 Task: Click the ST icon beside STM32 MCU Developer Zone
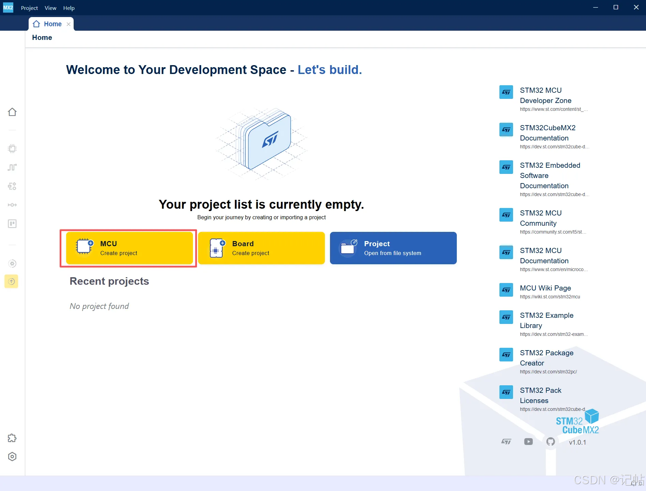pyautogui.click(x=506, y=92)
